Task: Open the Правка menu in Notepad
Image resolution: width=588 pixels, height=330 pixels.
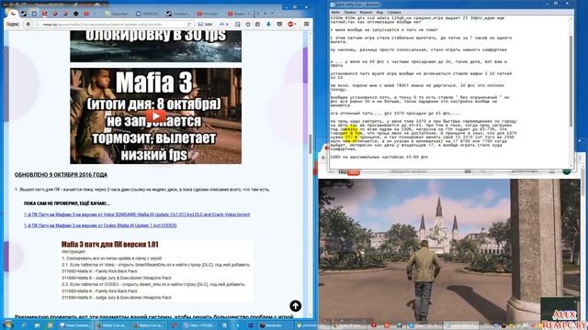Action: tap(349, 12)
